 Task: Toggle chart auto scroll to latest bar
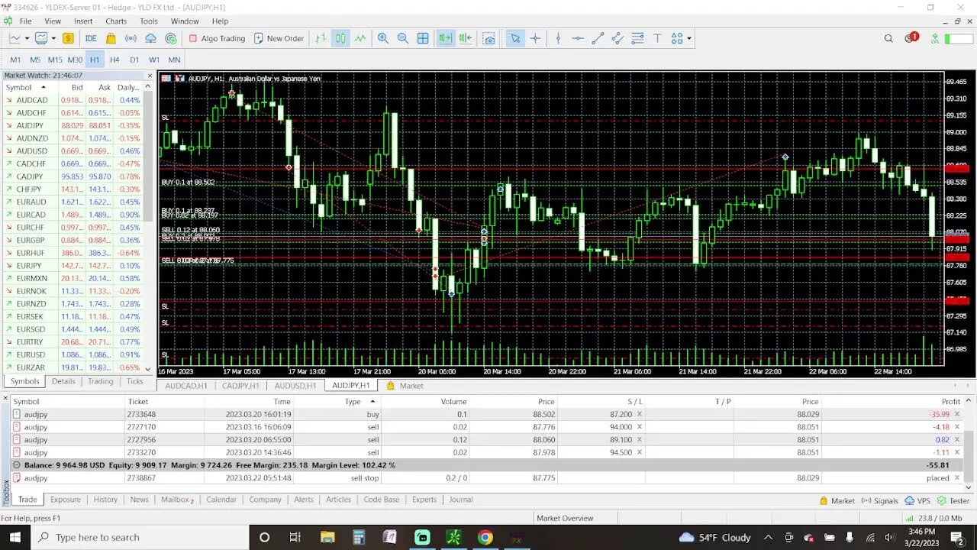[x=446, y=38]
